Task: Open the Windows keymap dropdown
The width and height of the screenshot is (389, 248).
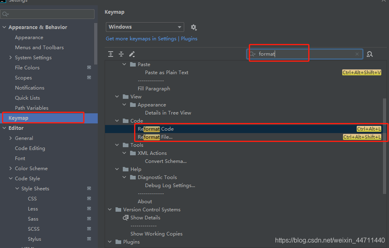Action: tap(145, 27)
